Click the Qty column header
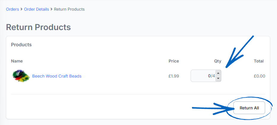Screen dimensions: 277x125 pyautogui.click(x=218, y=61)
